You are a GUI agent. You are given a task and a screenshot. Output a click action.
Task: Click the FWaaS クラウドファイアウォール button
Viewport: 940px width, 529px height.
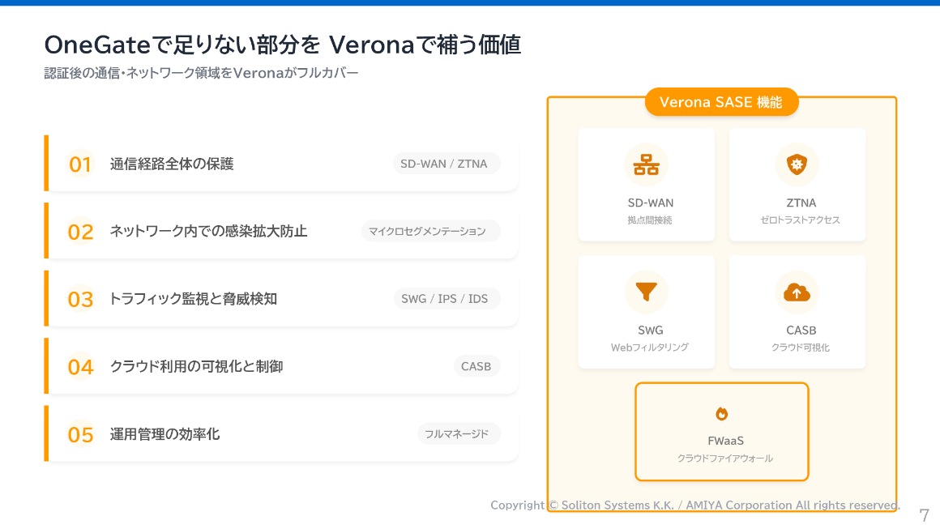tap(721, 432)
